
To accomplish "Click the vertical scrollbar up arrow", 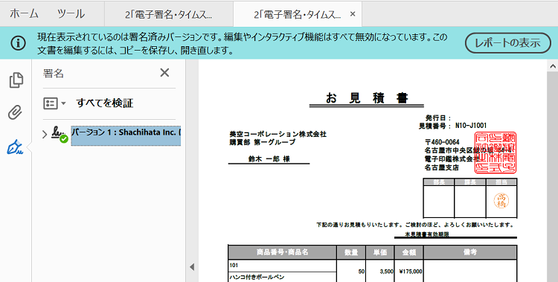I will 553,66.
